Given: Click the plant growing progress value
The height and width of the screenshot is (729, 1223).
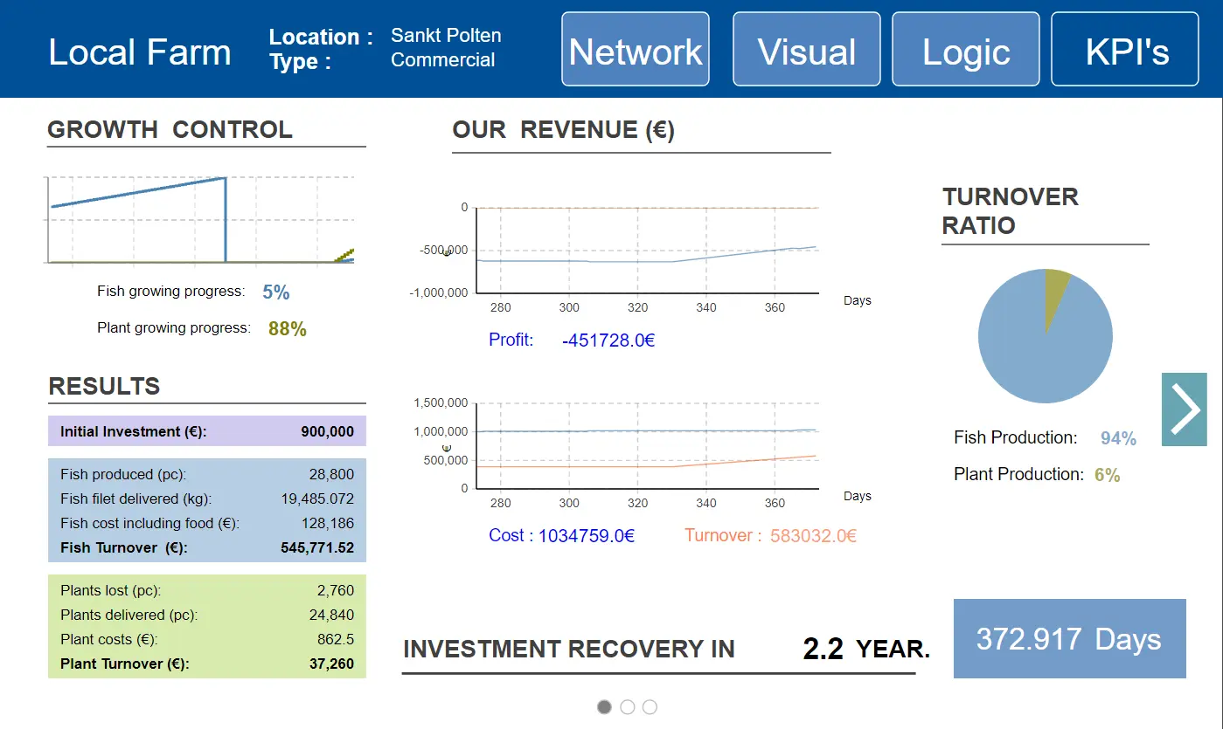Looking at the screenshot, I should pos(288,329).
